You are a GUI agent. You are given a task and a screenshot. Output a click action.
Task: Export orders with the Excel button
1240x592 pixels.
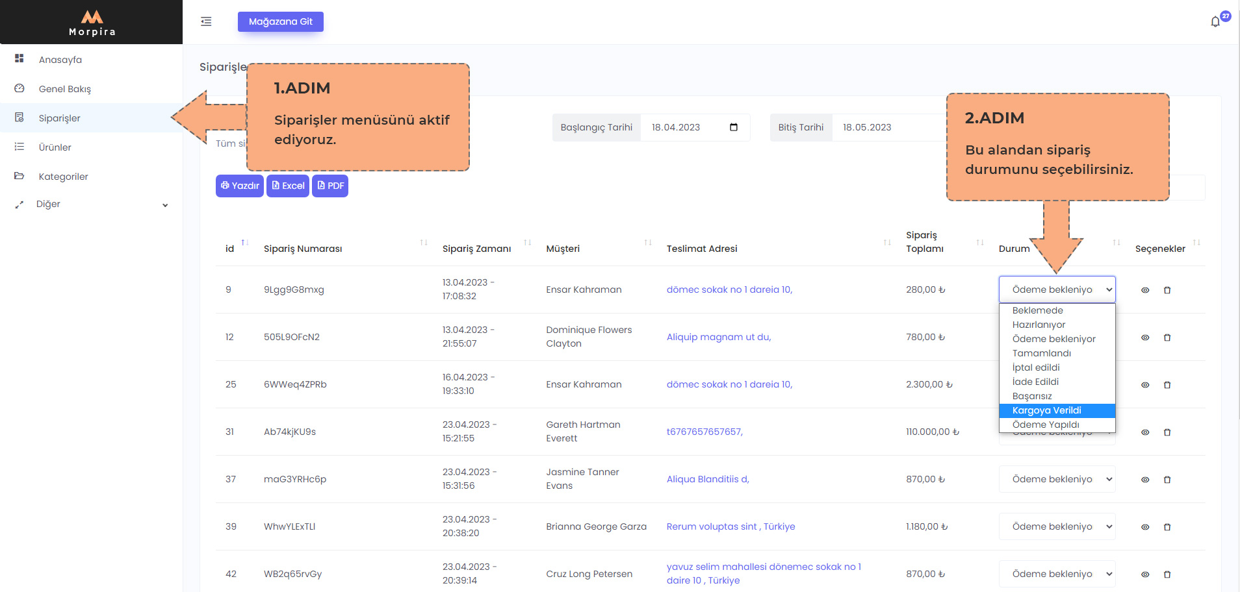point(288,186)
